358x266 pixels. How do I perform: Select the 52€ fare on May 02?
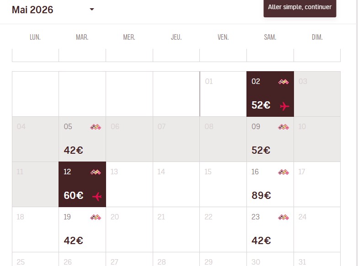[261, 105]
